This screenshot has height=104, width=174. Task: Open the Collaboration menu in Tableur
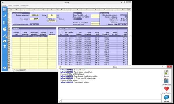click(x=25, y=5)
